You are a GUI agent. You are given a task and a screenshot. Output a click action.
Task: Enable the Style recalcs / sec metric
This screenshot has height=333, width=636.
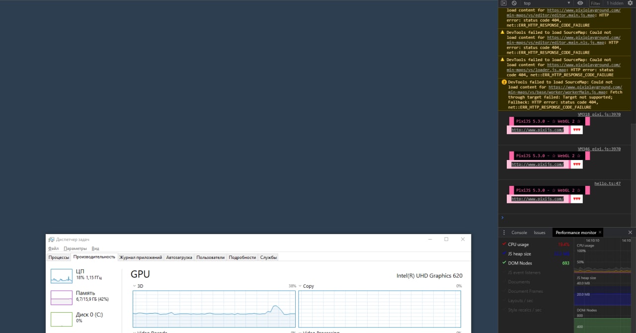(504, 310)
